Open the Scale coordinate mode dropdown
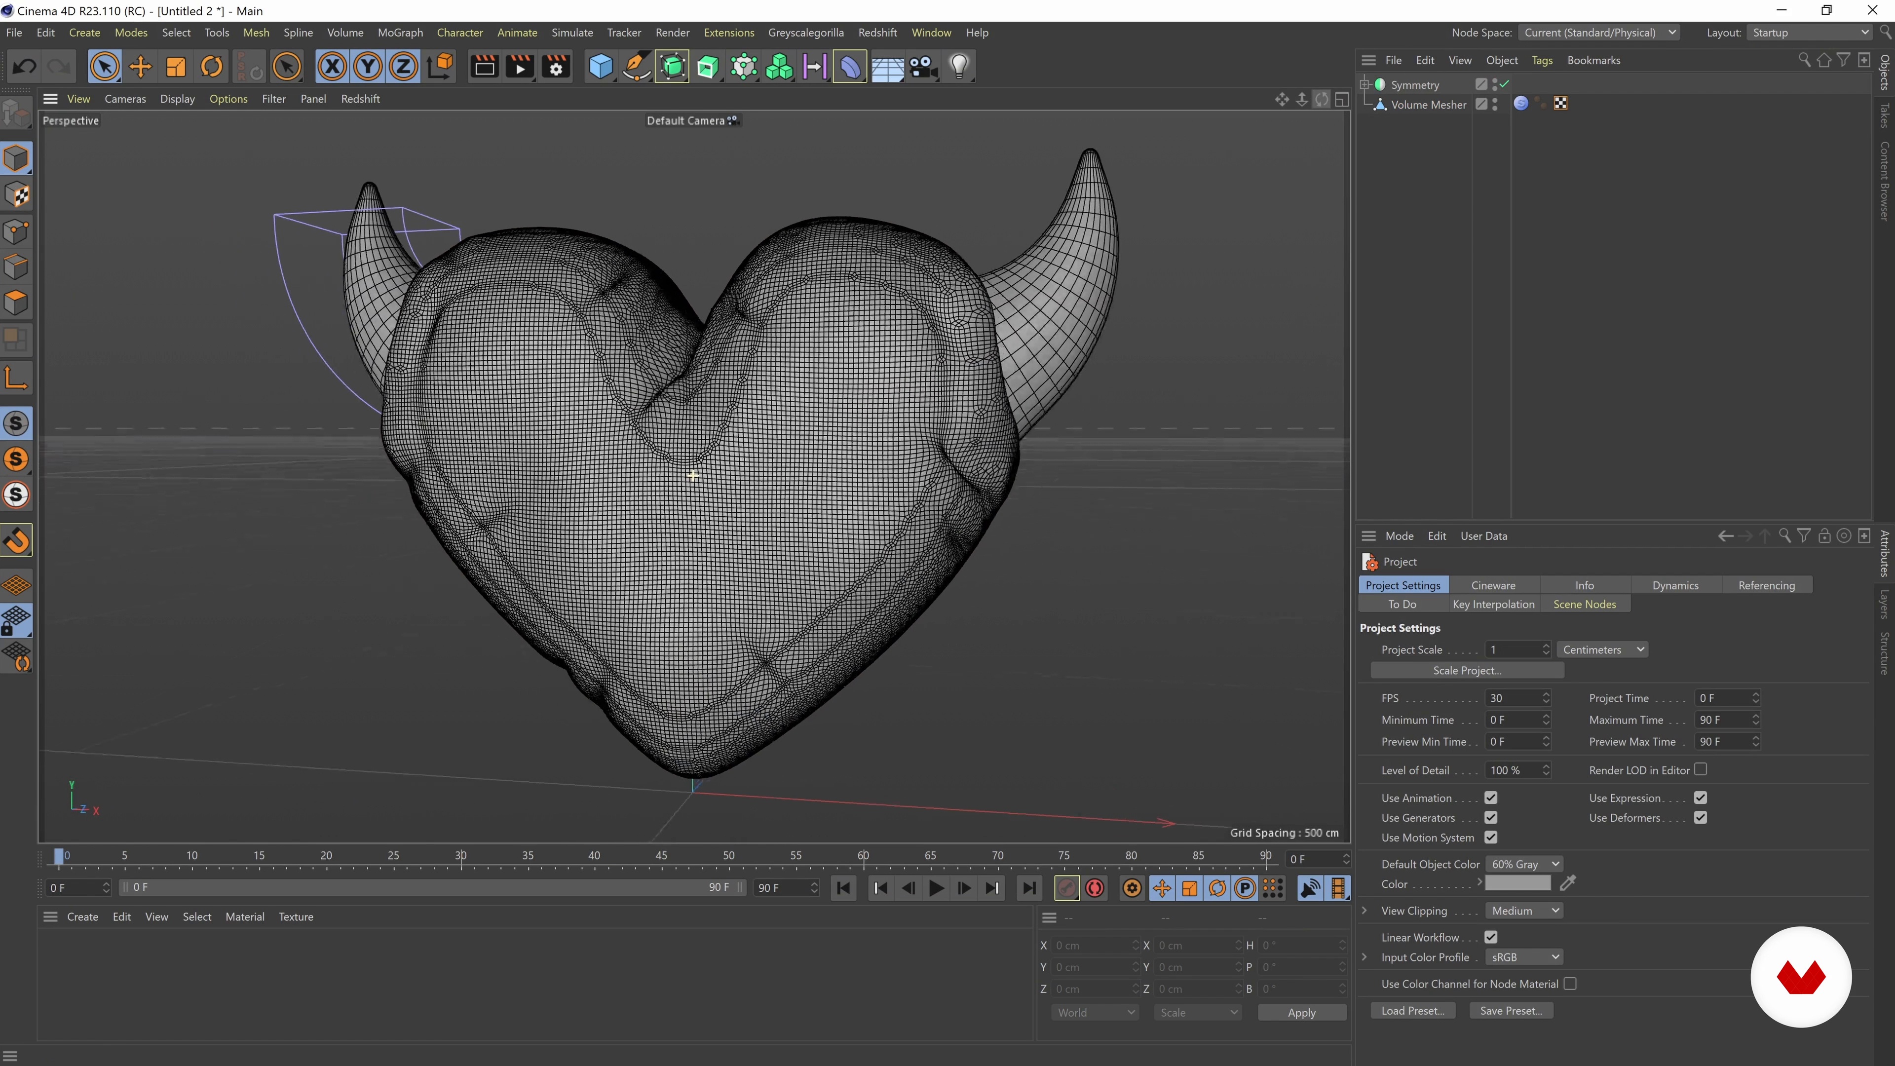 coord(1198,1013)
